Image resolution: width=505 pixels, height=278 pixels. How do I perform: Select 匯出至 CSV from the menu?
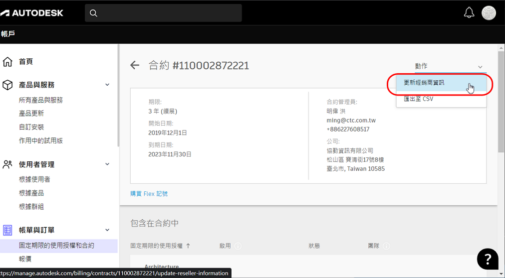click(441, 99)
